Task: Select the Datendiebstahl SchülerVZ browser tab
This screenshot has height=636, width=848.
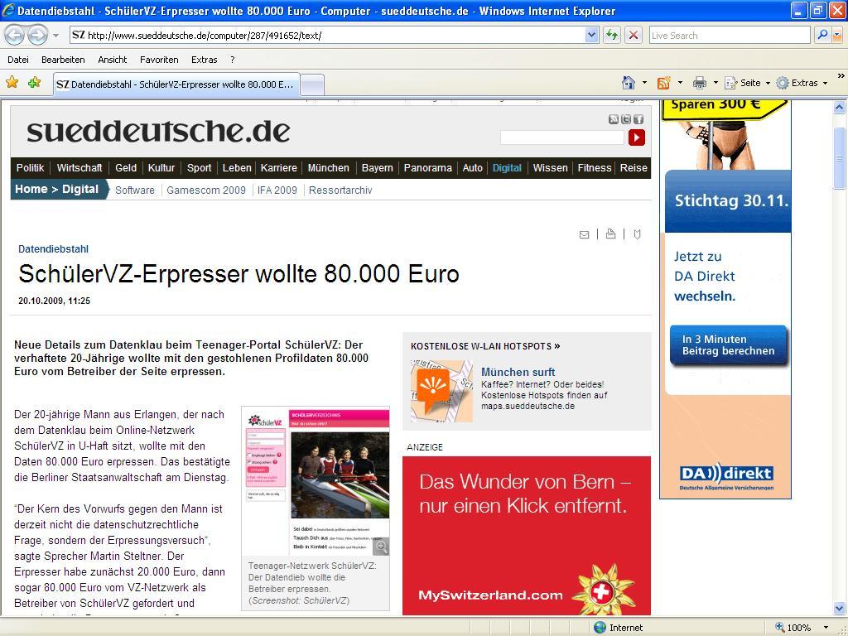Action: click(176, 84)
